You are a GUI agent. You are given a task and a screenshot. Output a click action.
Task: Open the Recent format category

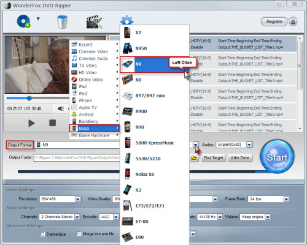point(95,45)
